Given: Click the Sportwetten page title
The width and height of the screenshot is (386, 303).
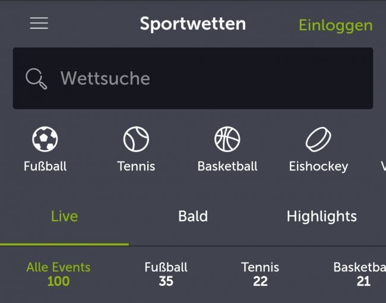Looking at the screenshot, I should pos(193,24).
